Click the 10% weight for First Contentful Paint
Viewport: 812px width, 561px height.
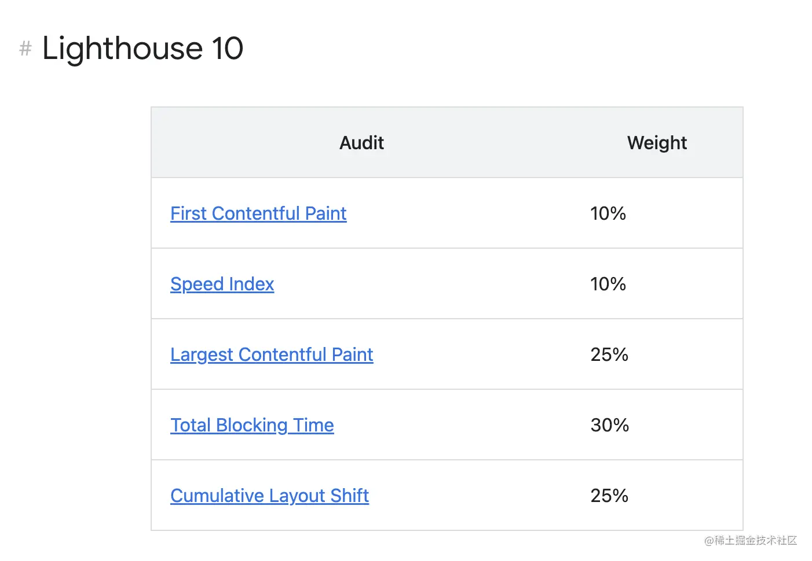[608, 213]
